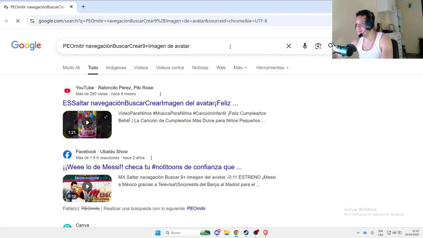The height and width of the screenshot is (238, 423).
Task: Click the browser address bar URL
Action: point(153,21)
